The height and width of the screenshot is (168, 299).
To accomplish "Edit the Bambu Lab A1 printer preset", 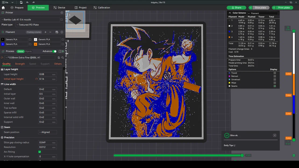I will coord(62,19).
